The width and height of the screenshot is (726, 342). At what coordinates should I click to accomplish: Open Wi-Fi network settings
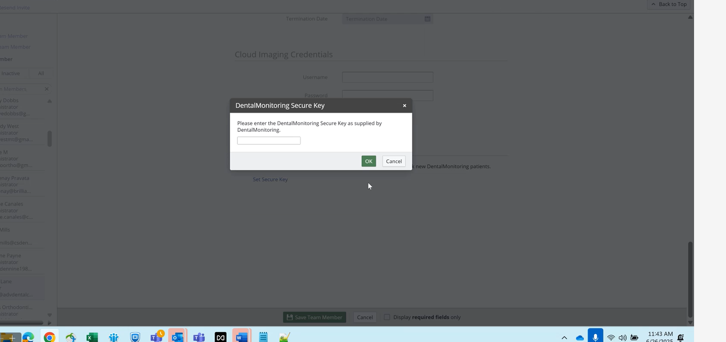[611, 338]
